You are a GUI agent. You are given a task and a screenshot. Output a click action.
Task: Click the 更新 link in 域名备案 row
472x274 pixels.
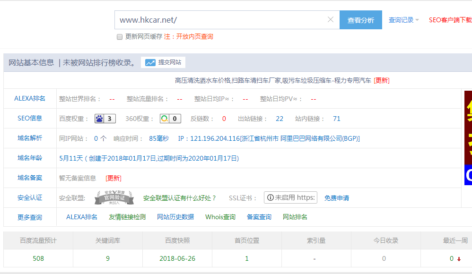(114, 178)
